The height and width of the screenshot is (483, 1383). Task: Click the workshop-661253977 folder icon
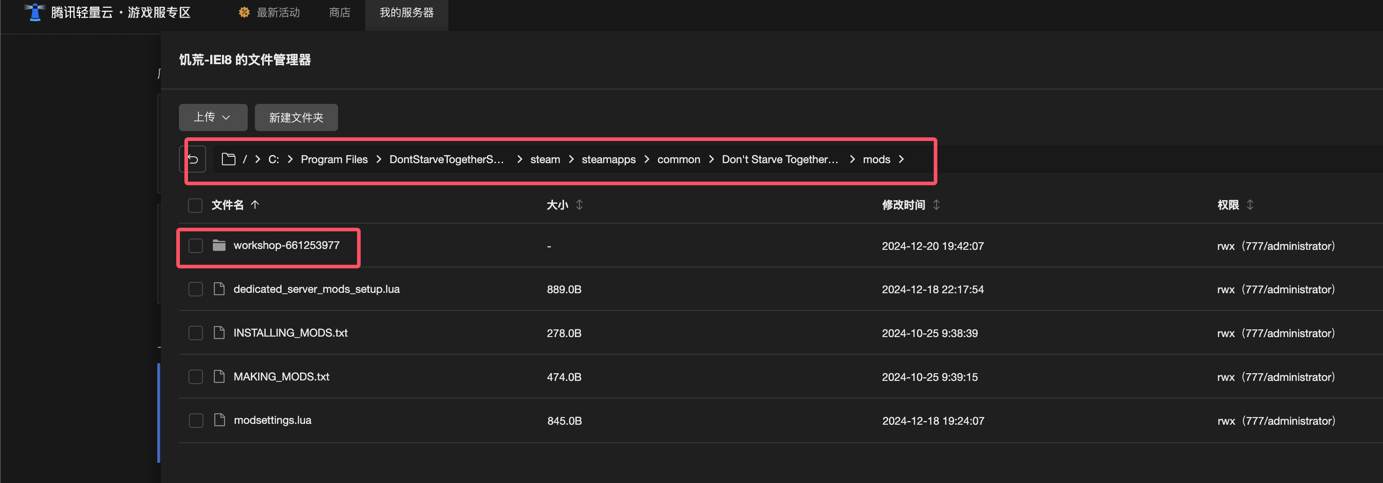coord(219,245)
